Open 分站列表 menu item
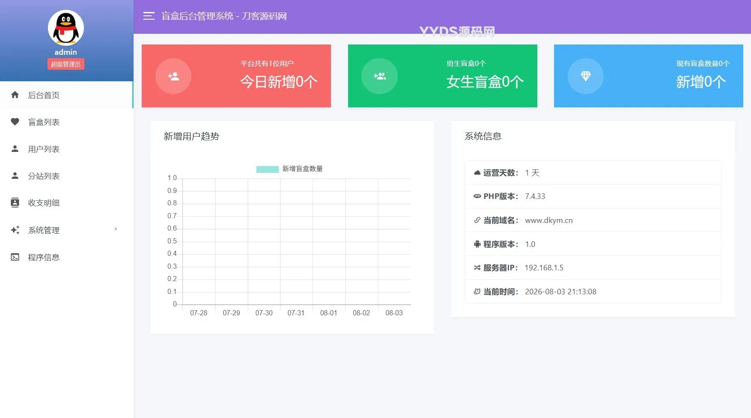This screenshot has width=751, height=418. pyautogui.click(x=66, y=176)
